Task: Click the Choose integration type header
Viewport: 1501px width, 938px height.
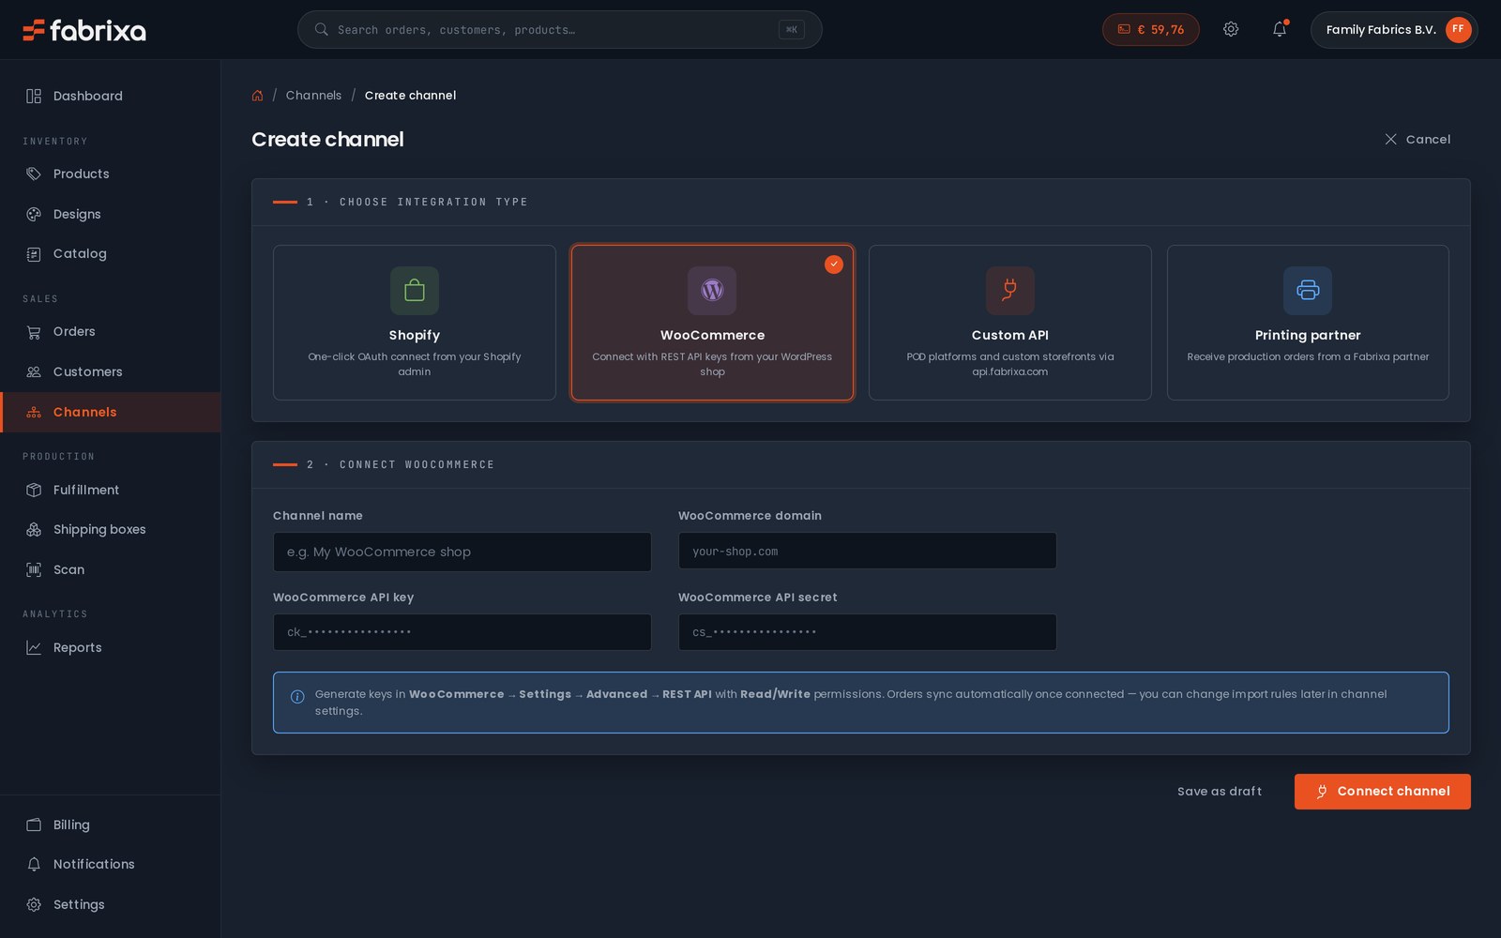Action: click(861, 202)
